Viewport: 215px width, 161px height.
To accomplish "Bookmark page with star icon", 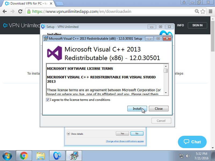I will (x=203, y=12).
